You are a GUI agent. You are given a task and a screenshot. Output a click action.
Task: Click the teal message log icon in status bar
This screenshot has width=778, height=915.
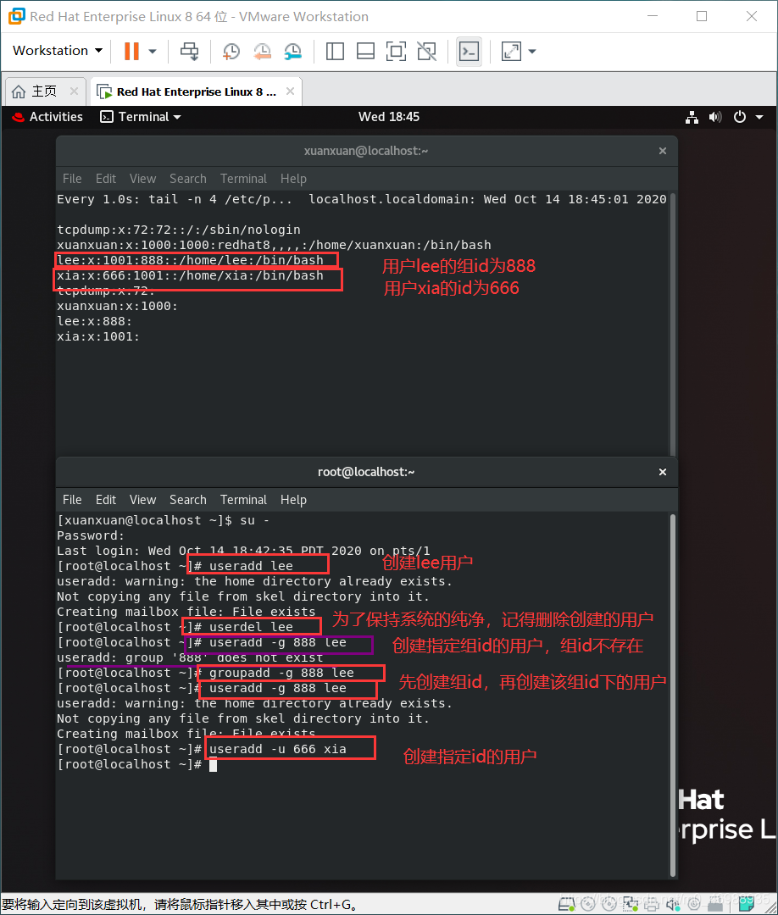[747, 904]
